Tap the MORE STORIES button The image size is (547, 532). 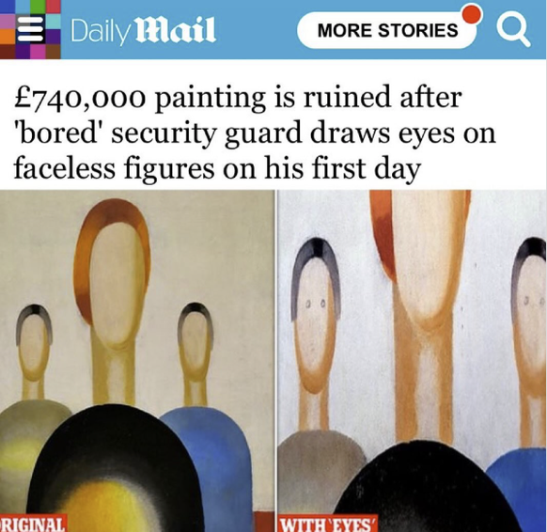pyautogui.click(x=387, y=30)
